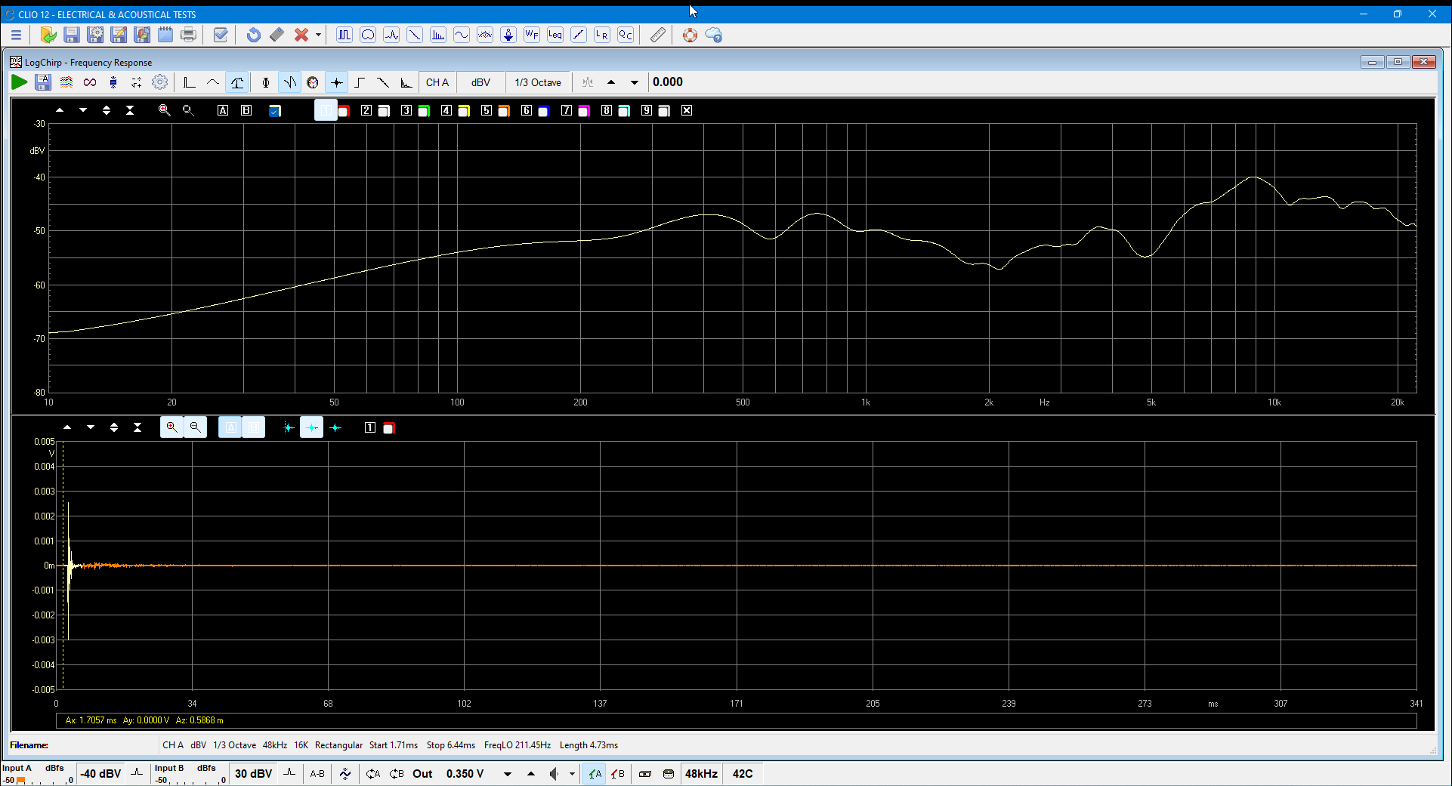This screenshot has height=786, width=1452.
Task: Toggle the loop infinity icon
Action: (90, 82)
